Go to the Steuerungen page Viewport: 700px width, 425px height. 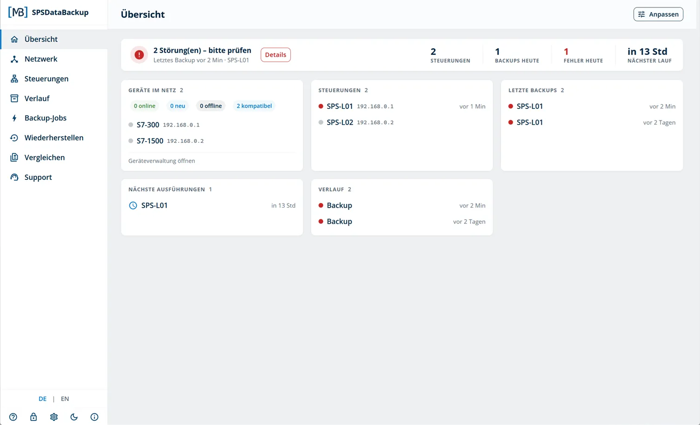pos(54,79)
